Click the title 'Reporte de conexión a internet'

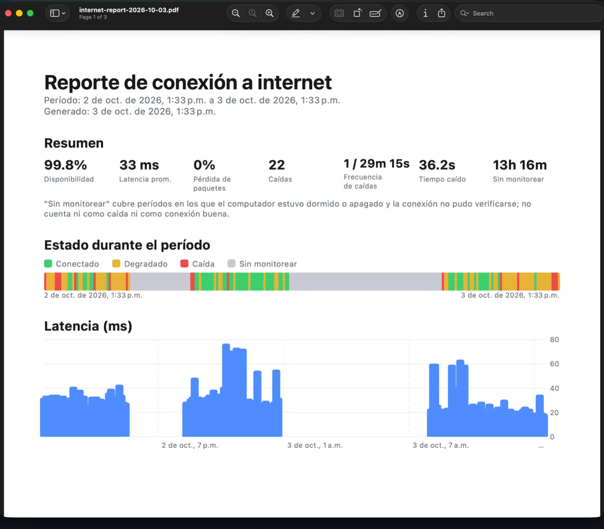188,82
